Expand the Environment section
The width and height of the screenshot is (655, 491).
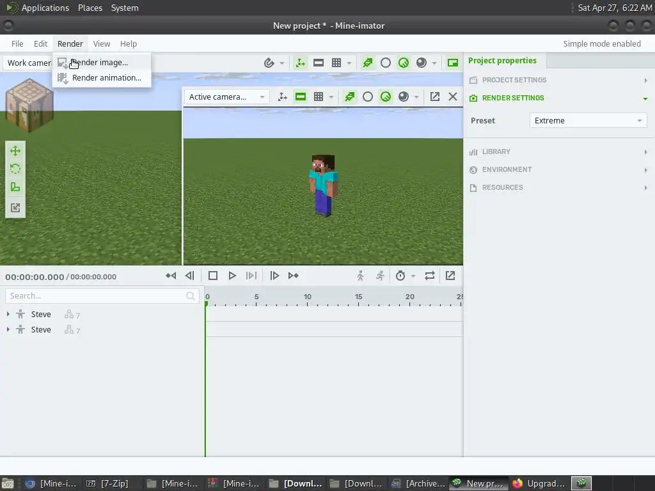[x=559, y=170]
